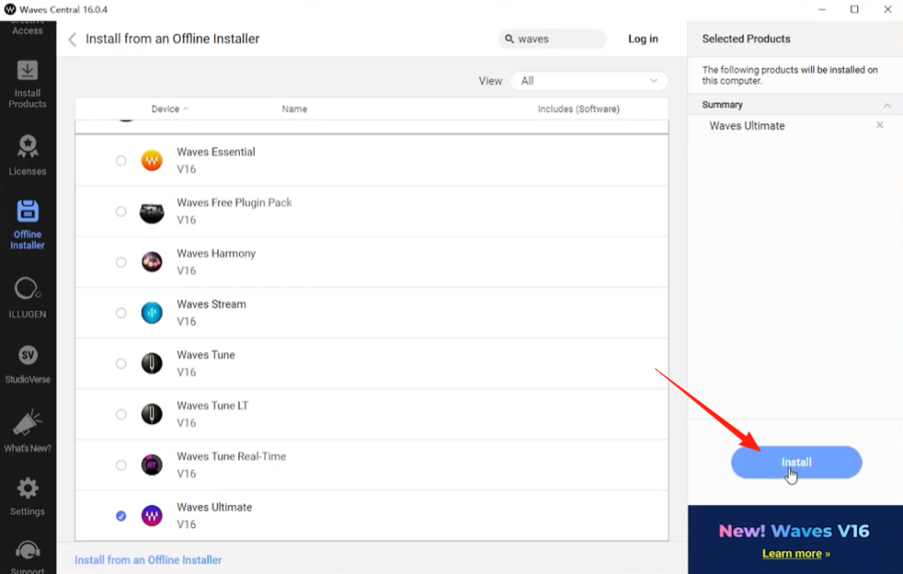Open the Creative Access sidebar item

pyautogui.click(x=27, y=27)
